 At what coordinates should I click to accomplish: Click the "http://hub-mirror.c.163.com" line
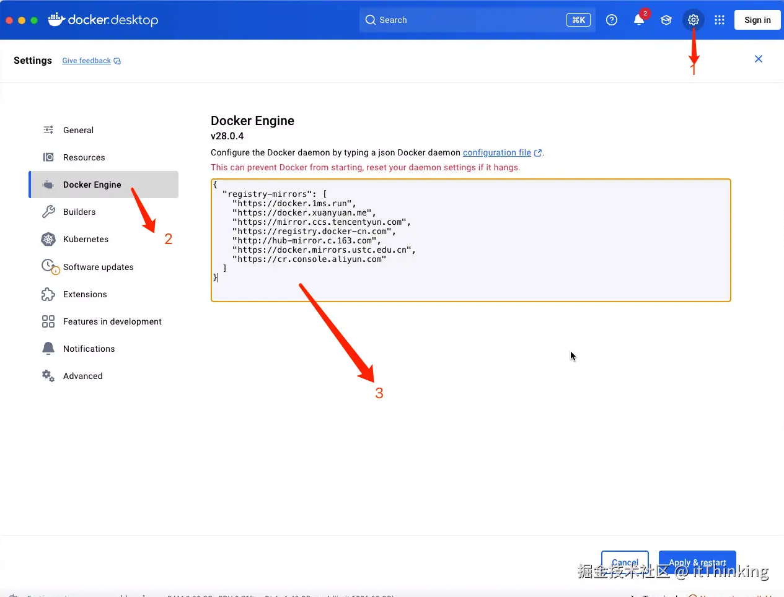pyautogui.click(x=306, y=240)
